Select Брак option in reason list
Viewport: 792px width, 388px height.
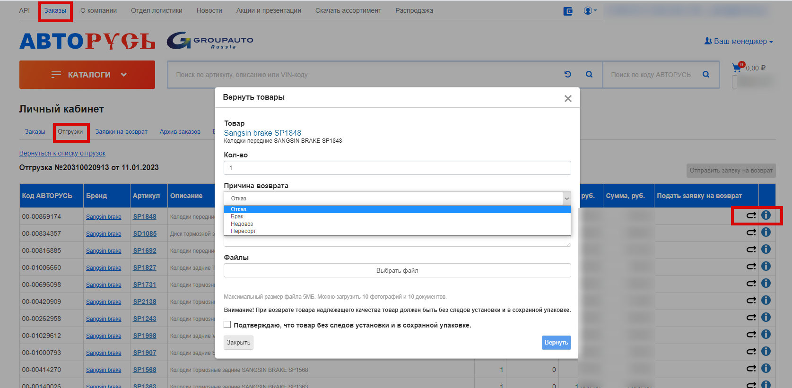[x=397, y=216]
